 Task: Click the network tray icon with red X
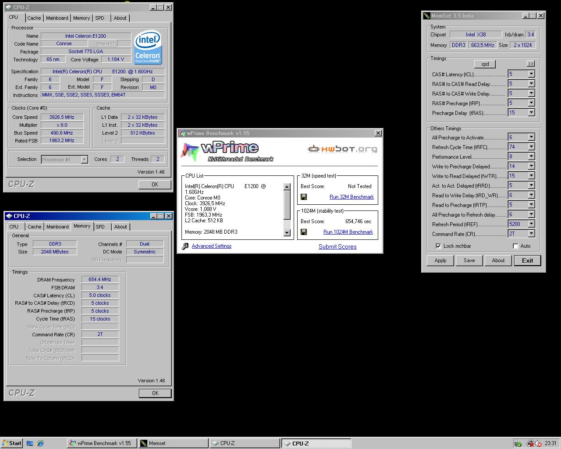click(530, 443)
